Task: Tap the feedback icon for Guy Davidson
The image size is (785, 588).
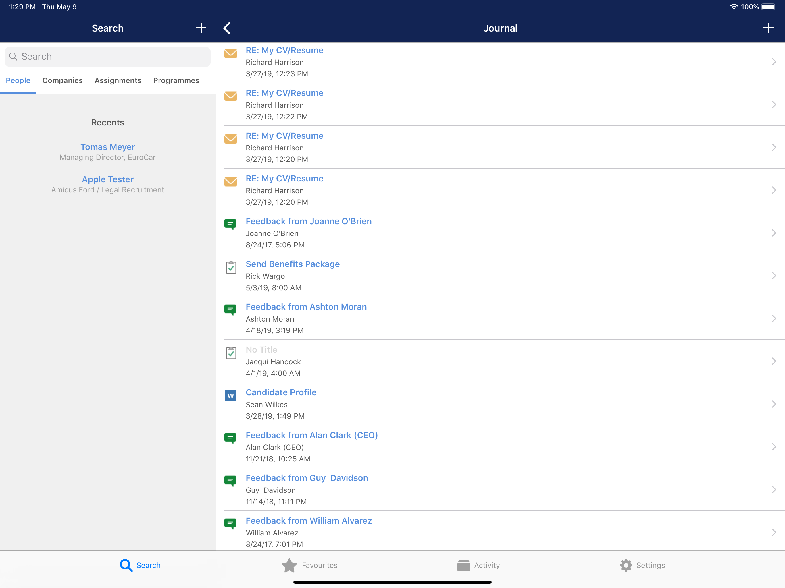Action: [x=231, y=481]
